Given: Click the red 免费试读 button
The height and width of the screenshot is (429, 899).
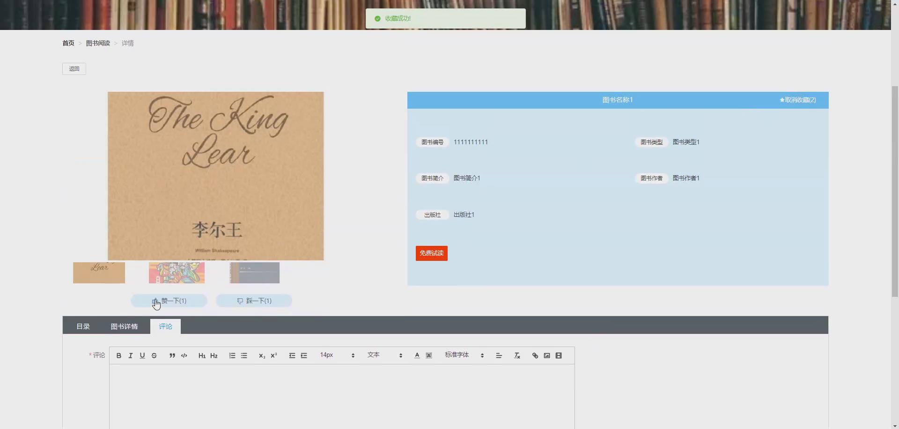Looking at the screenshot, I should click(432, 253).
